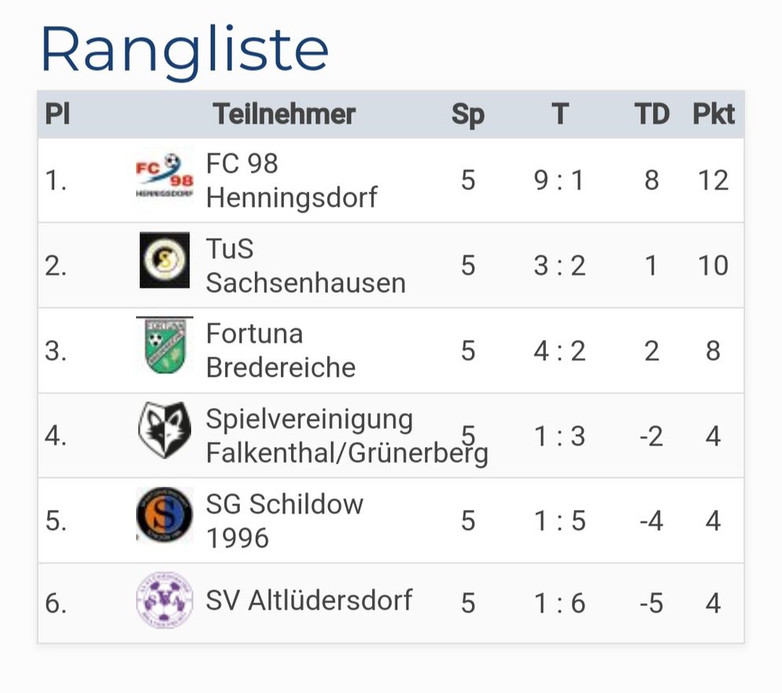This screenshot has width=782, height=693.
Task: Open Spielvereinigung Falkenthal/Grünerberg team entry
Action: tap(347, 436)
